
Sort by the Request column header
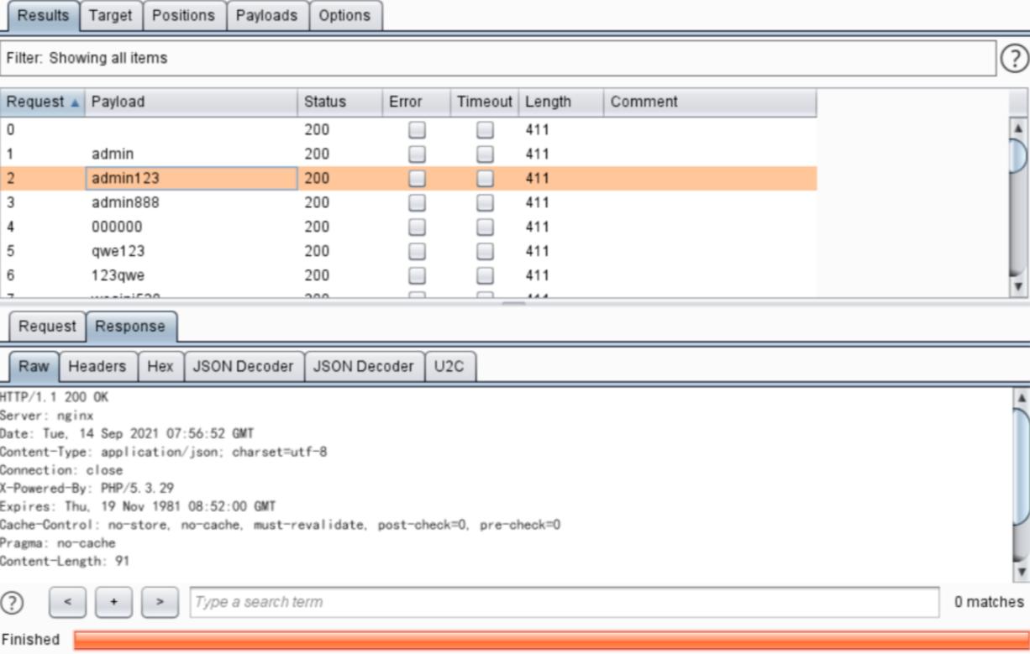tap(42, 102)
